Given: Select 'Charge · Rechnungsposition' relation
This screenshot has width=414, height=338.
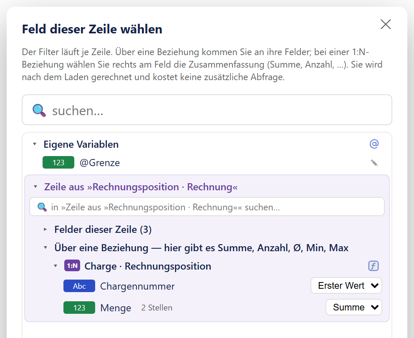Looking at the screenshot, I should click(x=148, y=266).
